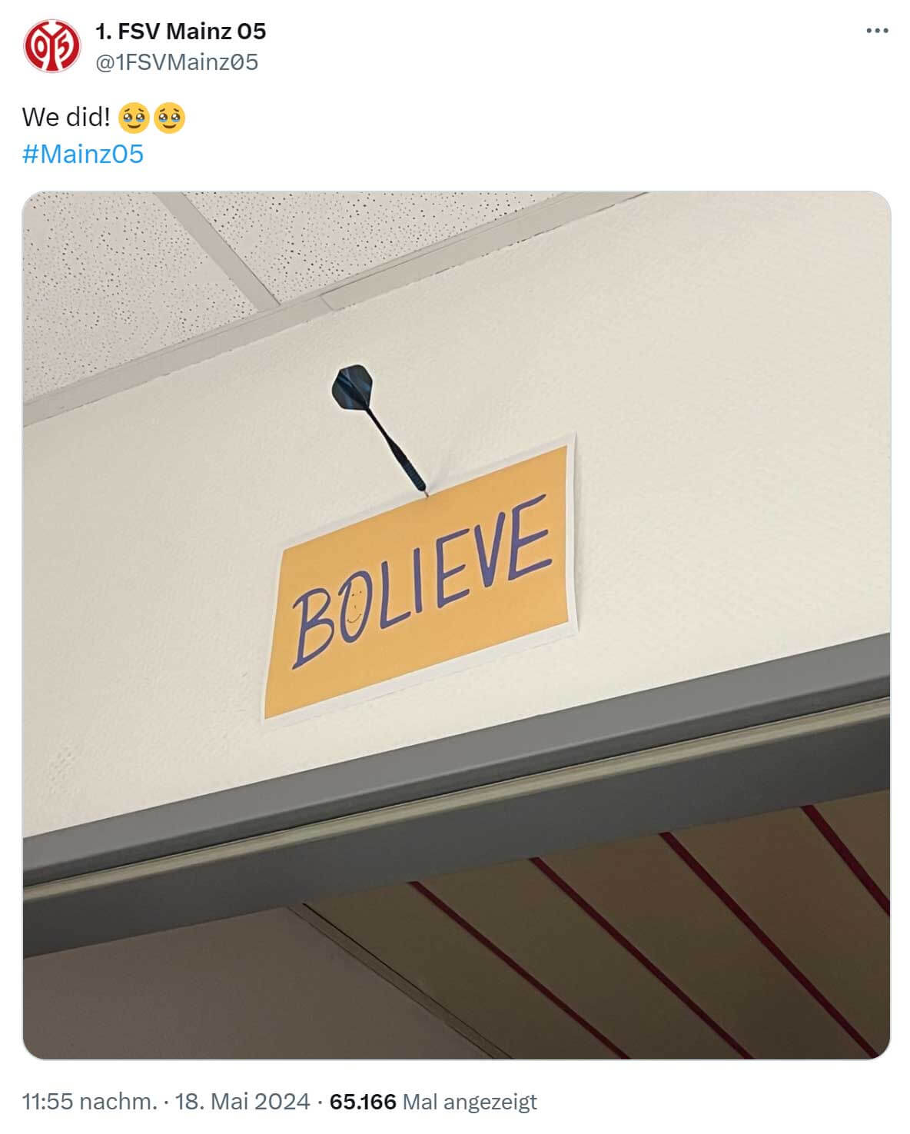
Task: Click the 18. Mai 2024 date
Action: tap(242, 1101)
